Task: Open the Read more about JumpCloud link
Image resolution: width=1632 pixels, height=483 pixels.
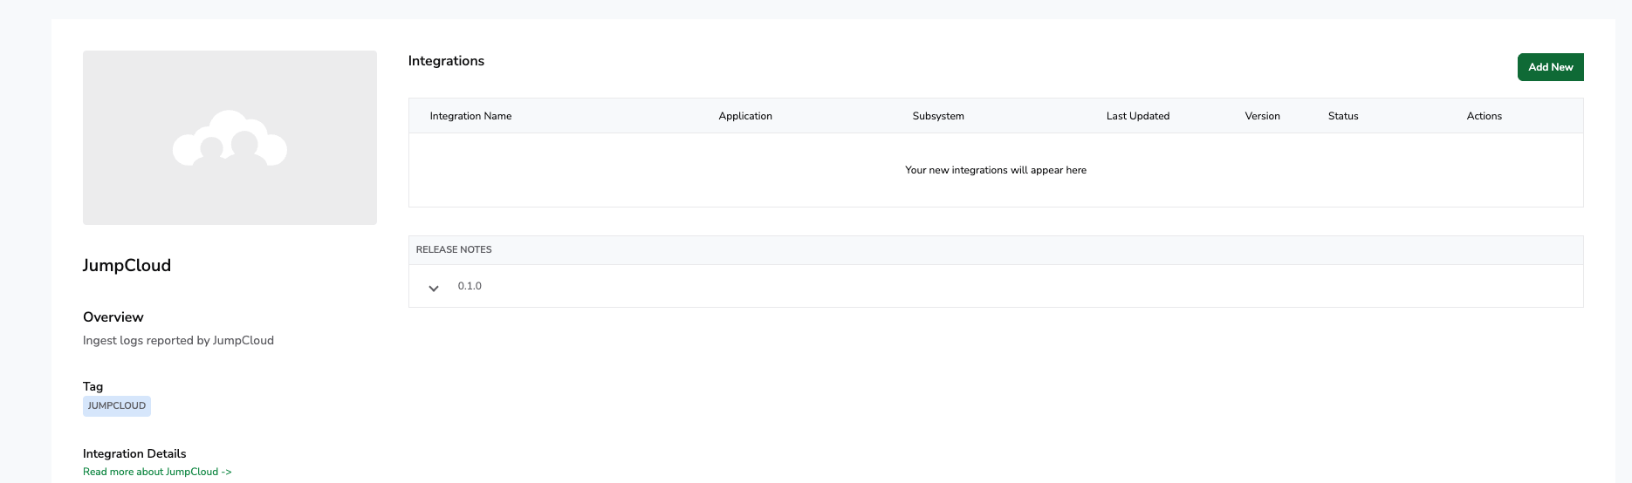Action: point(157,472)
